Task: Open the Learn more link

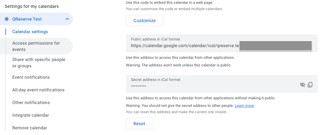Action: pyautogui.click(x=244, y=106)
